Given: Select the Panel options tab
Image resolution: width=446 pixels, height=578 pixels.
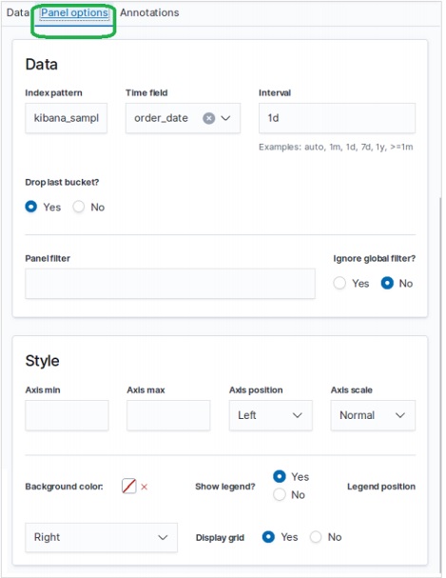Looking at the screenshot, I should 74,12.
